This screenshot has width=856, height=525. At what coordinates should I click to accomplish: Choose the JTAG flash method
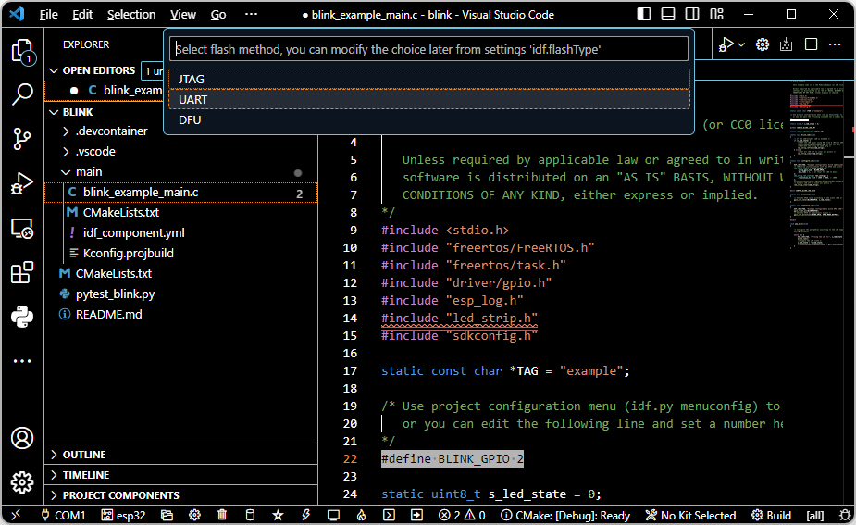(x=429, y=80)
